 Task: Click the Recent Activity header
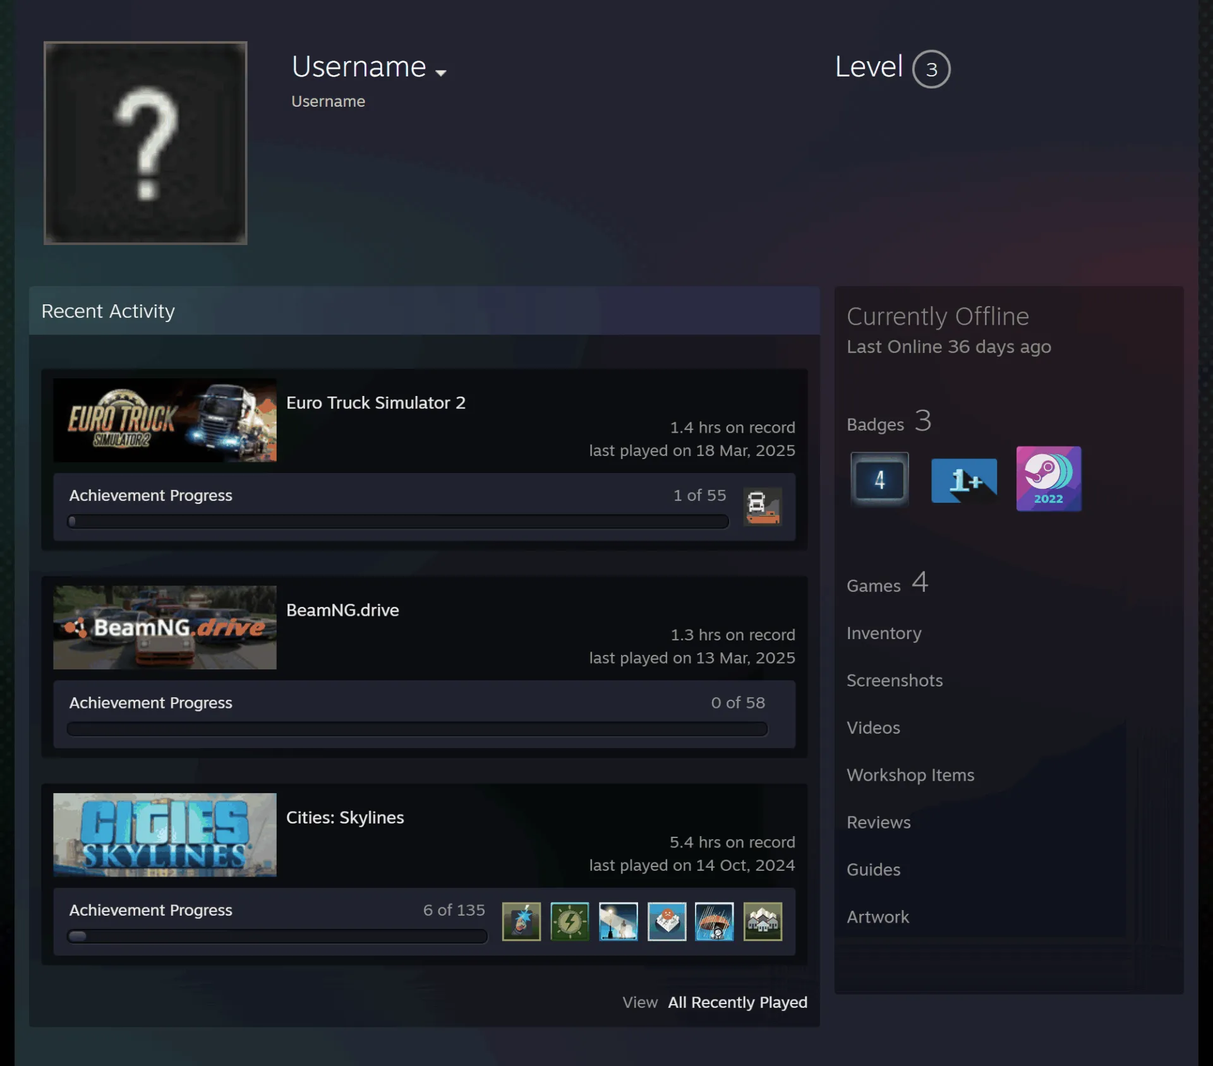[425, 311]
